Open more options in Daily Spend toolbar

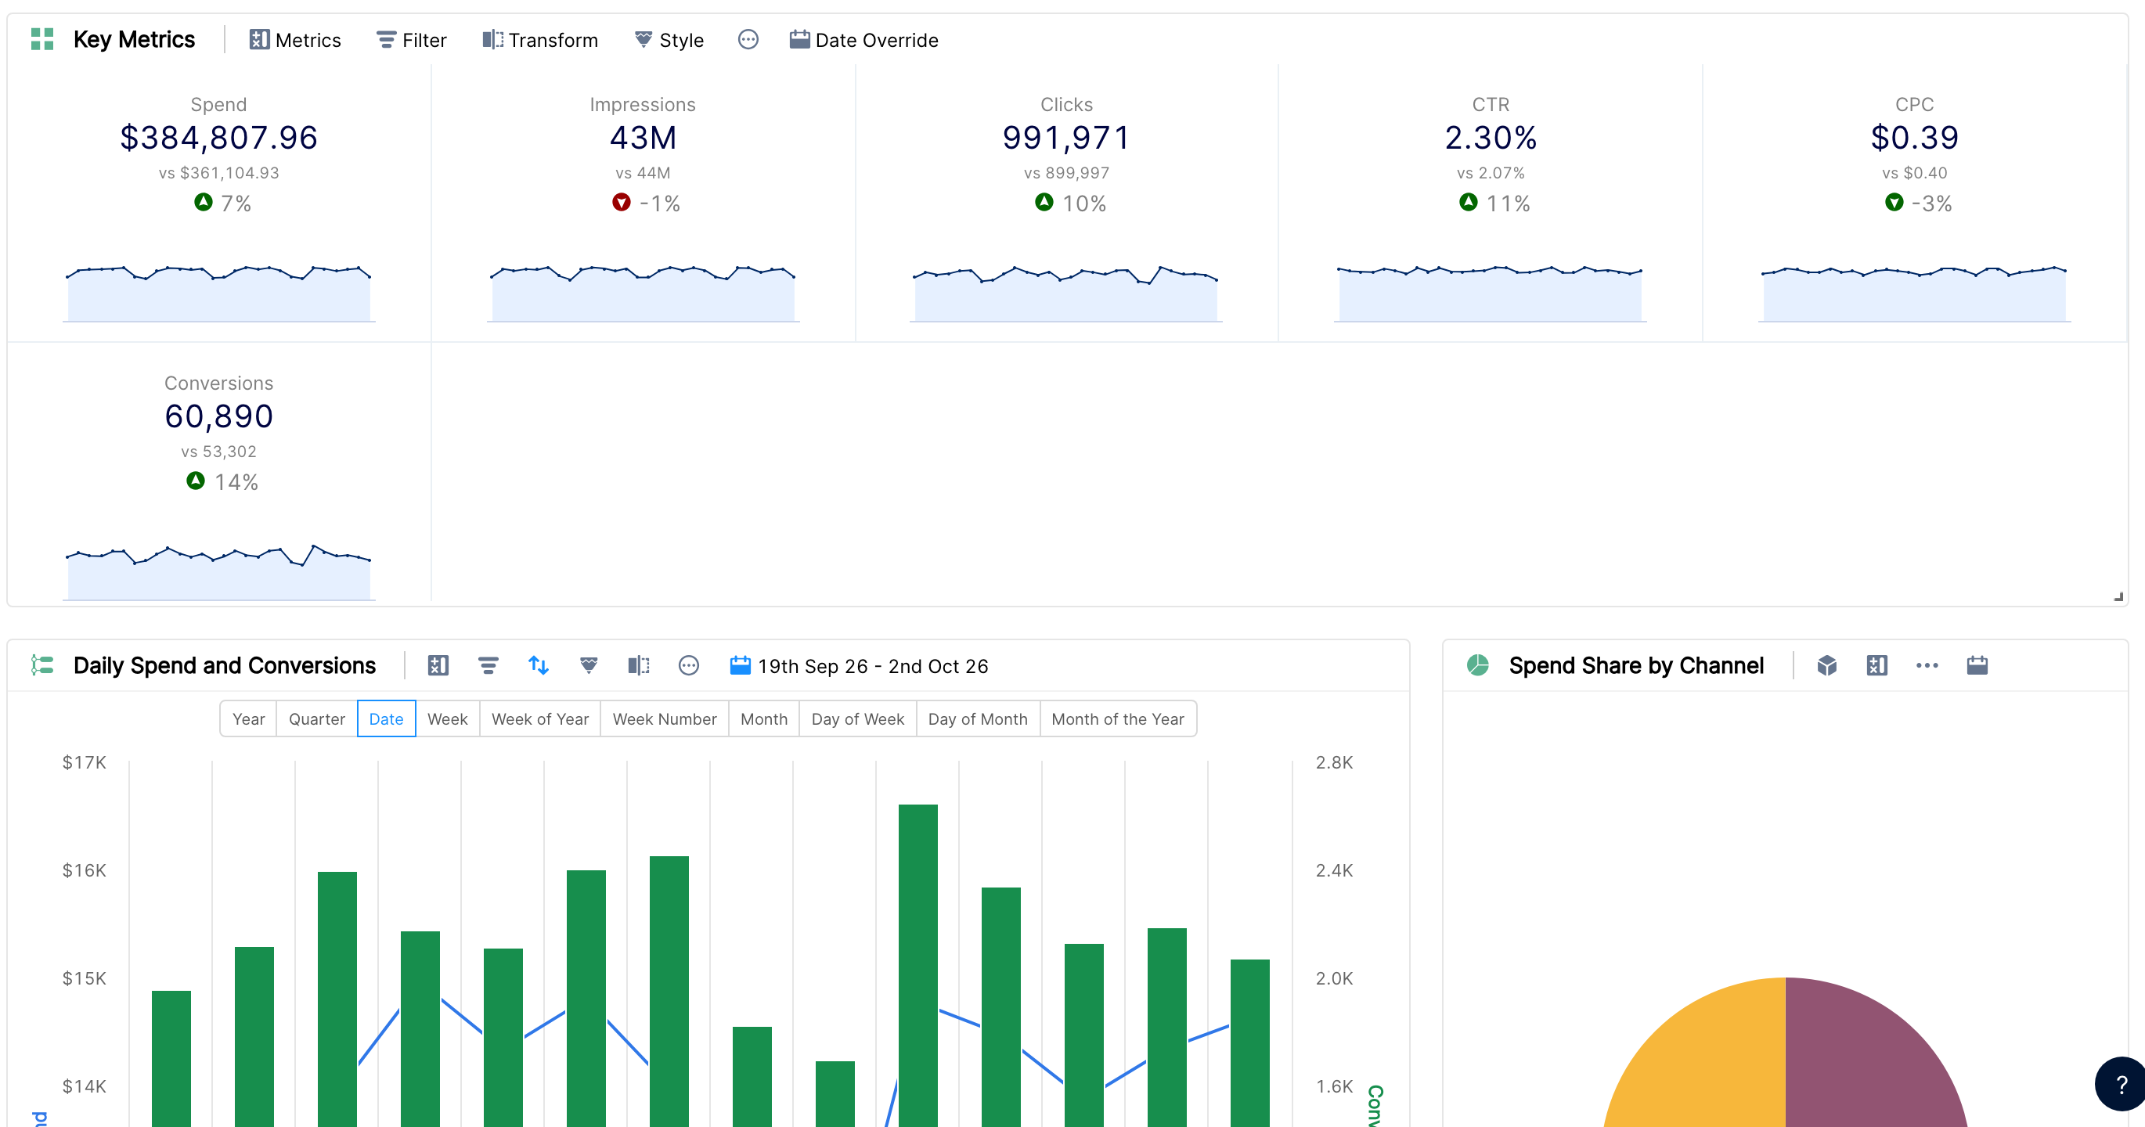689,665
